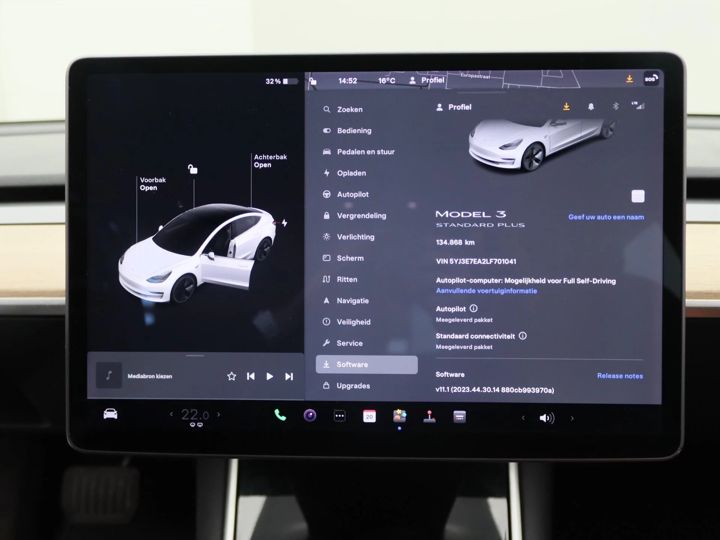Open the Arcade joystick icon in taskbar
This screenshot has height=540, width=720.
coord(429,415)
